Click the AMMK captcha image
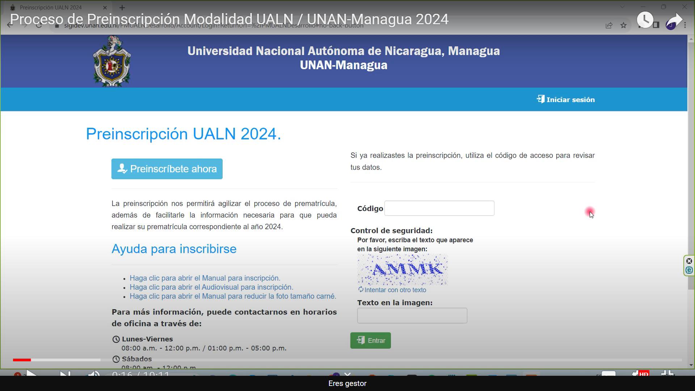695x391 pixels. click(x=403, y=270)
